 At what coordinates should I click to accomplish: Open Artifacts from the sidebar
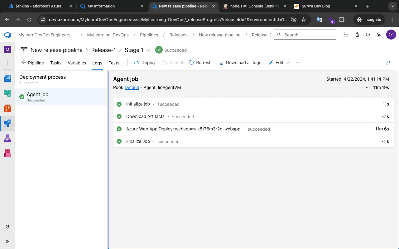click(7, 153)
